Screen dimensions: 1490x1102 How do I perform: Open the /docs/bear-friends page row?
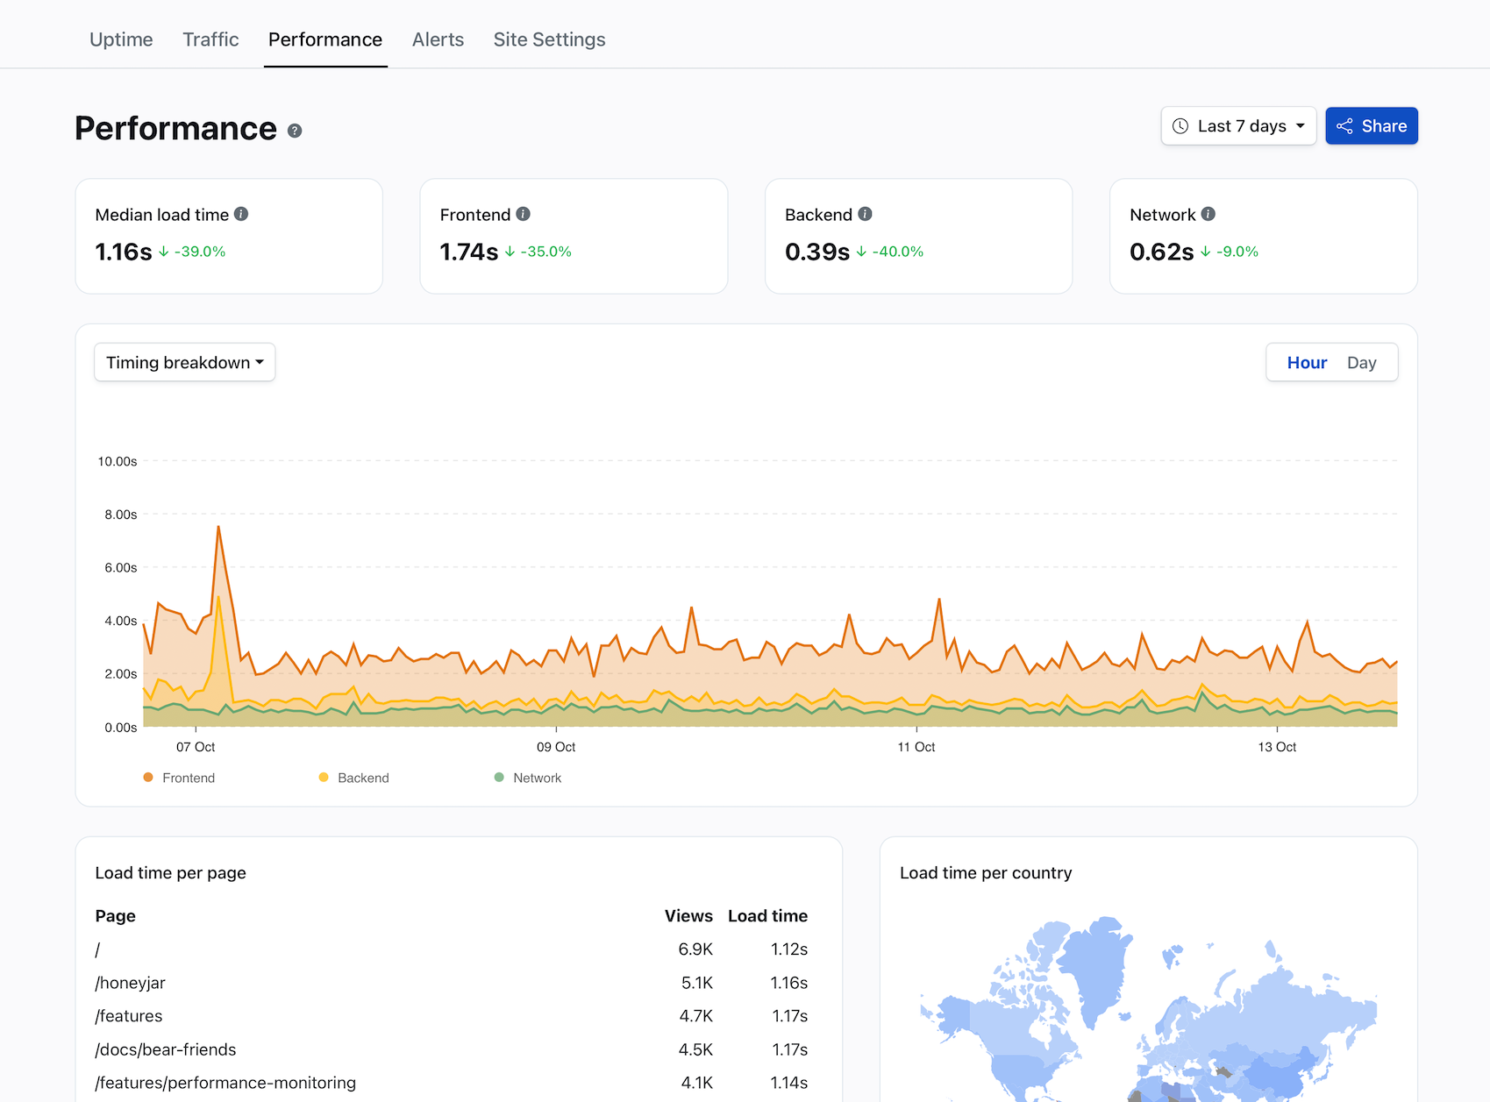[166, 1049]
